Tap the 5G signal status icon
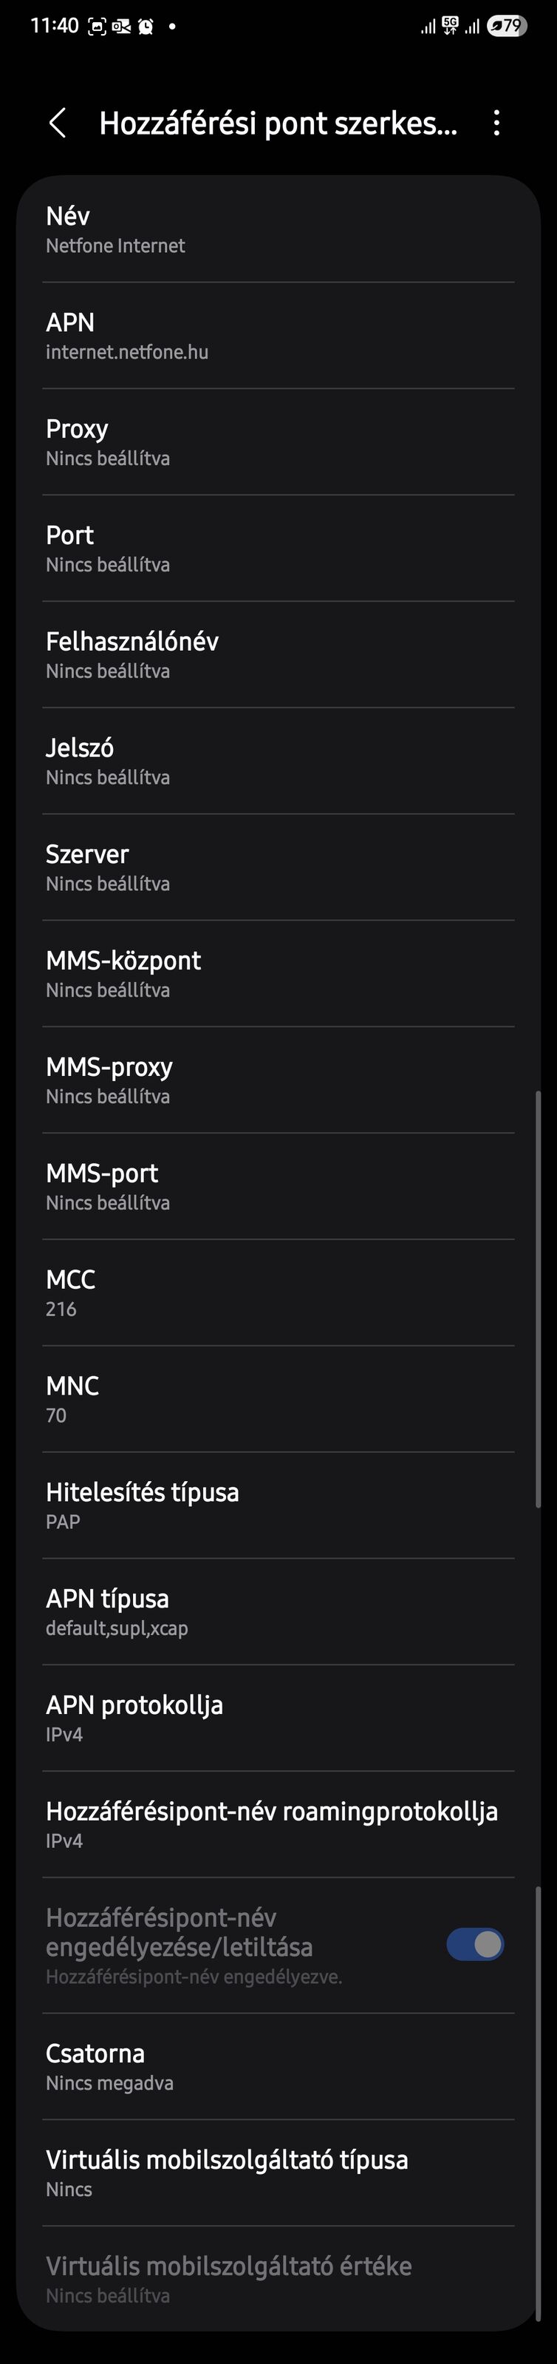The height and width of the screenshot is (2364, 557). point(449,26)
